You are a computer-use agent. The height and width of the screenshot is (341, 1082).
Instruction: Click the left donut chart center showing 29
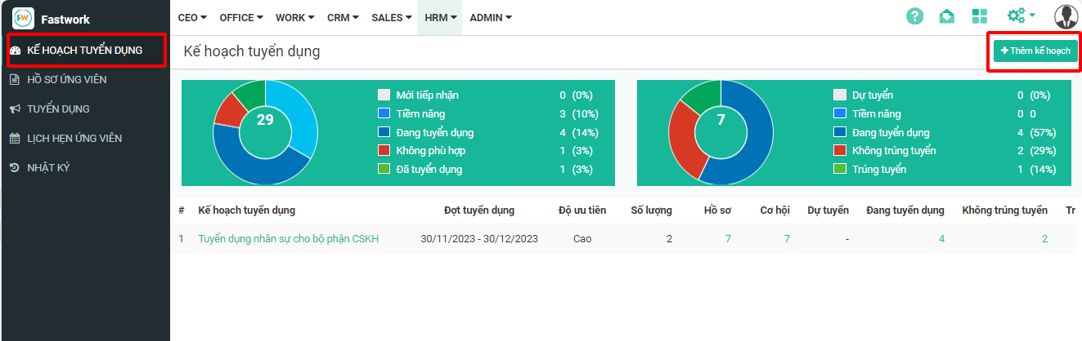(x=265, y=120)
